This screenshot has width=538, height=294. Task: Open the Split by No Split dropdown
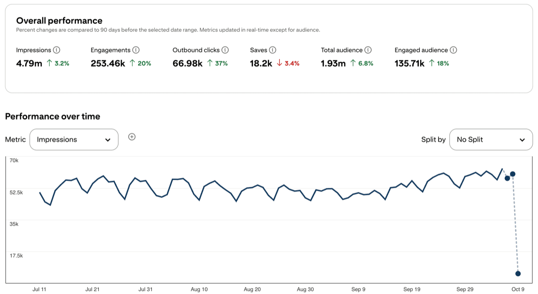[x=491, y=139]
